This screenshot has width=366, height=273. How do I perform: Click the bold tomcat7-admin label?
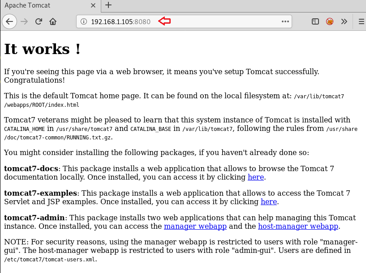(34, 218)
